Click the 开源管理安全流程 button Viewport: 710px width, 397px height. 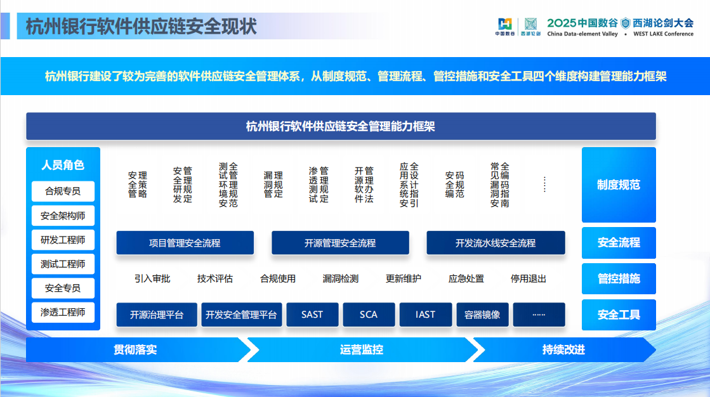[340, 242]
